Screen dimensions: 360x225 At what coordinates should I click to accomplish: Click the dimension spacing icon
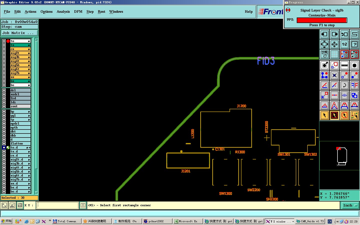click(x=344, y=95)
